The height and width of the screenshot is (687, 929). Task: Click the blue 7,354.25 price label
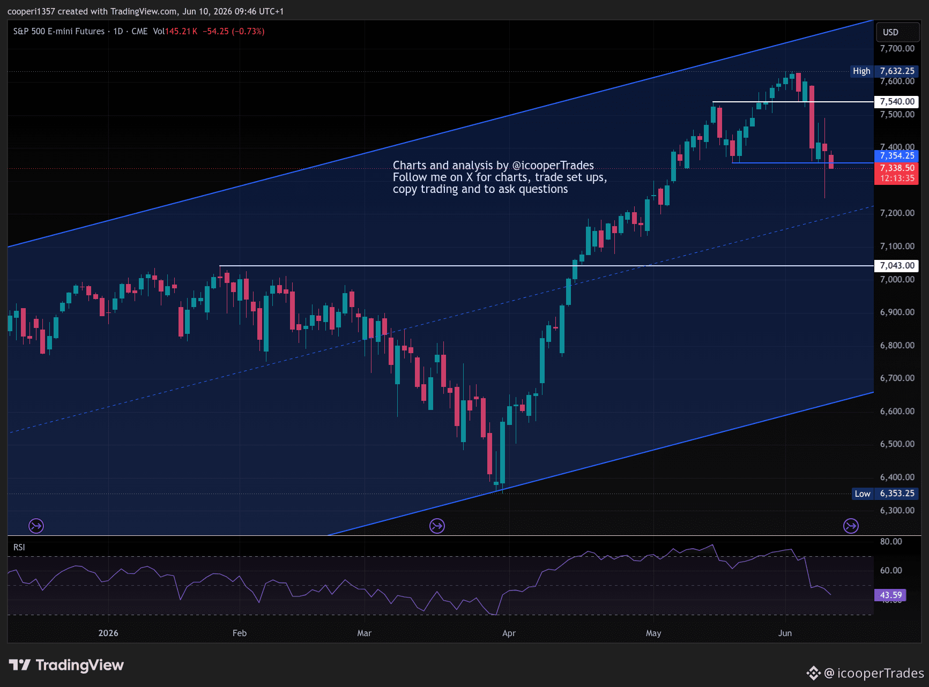897,156
